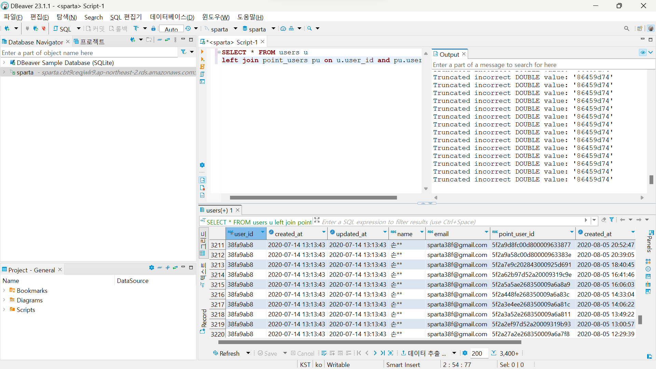The height and width of the screenshot is (369, 656).
Task: Expand the sparta connection node
Action: [4, 72]
